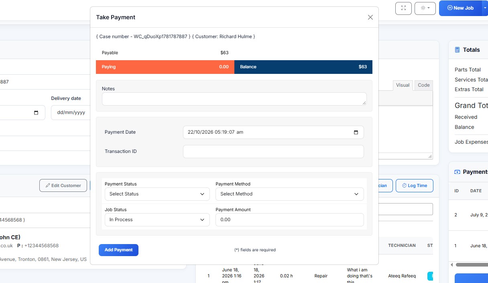The height and width of the screenshot is (283, 488).
Task: Click the Parts Total label
Action: click(x=468, y=69)
